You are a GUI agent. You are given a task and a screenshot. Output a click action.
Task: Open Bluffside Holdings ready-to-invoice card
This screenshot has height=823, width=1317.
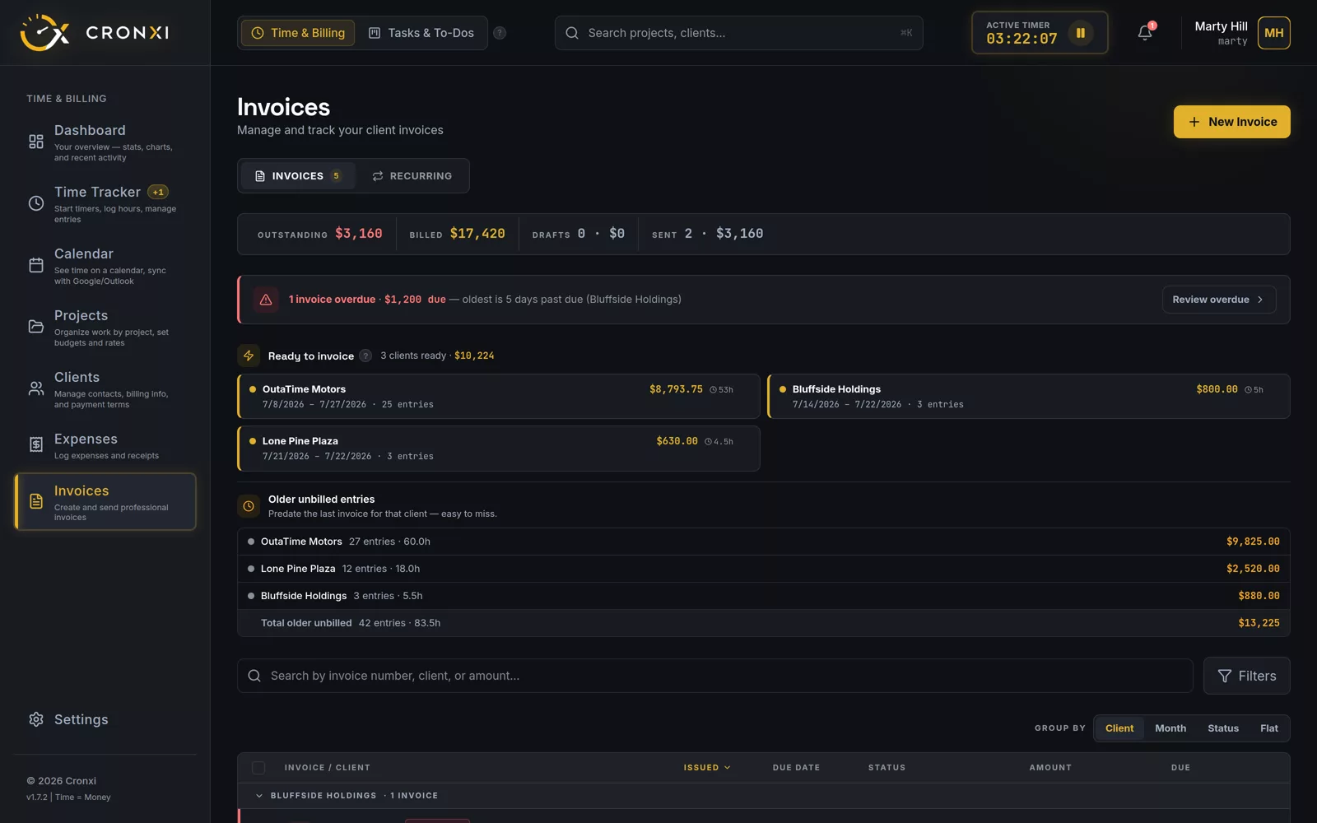tap(1029, 396)
